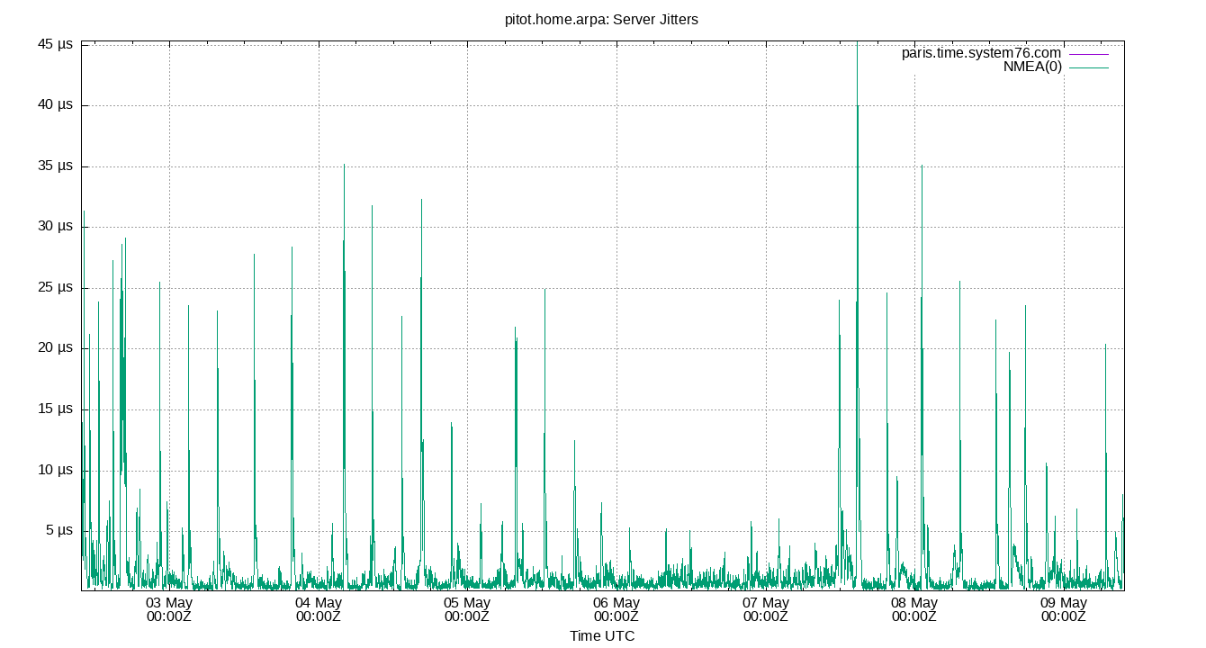This screenshot has height=648, width=1206.
Task: Click the chart title 'pitot.home.arpa: Server Jitters'
Action: click(x=601, y=19)
